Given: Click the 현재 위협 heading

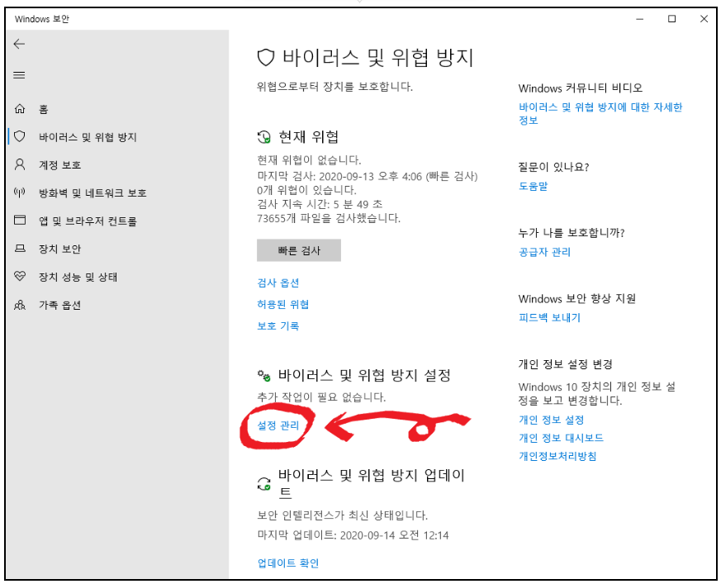Looking at the screenshot, I should click(x=309, y=137).
